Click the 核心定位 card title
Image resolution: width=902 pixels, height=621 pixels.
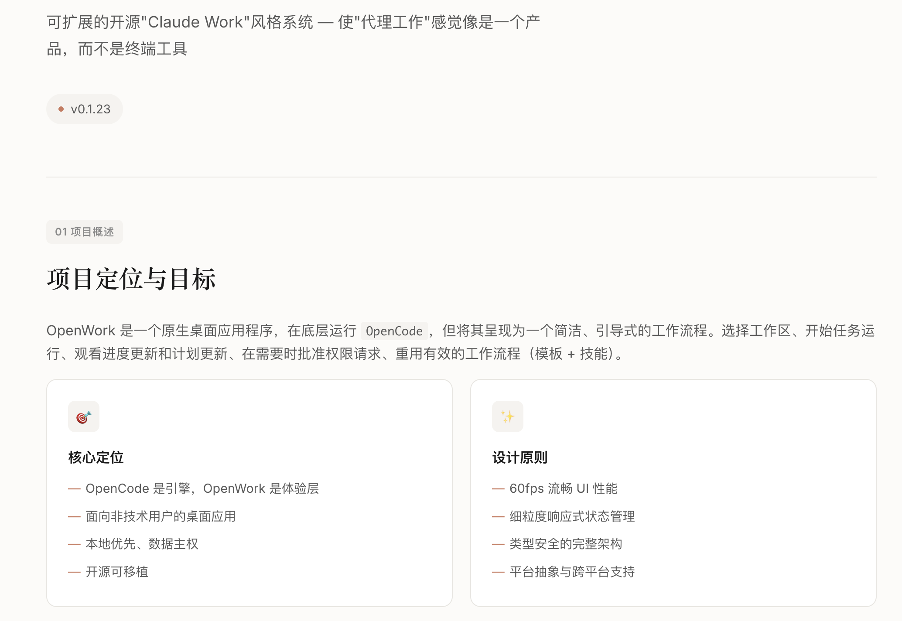96,457
